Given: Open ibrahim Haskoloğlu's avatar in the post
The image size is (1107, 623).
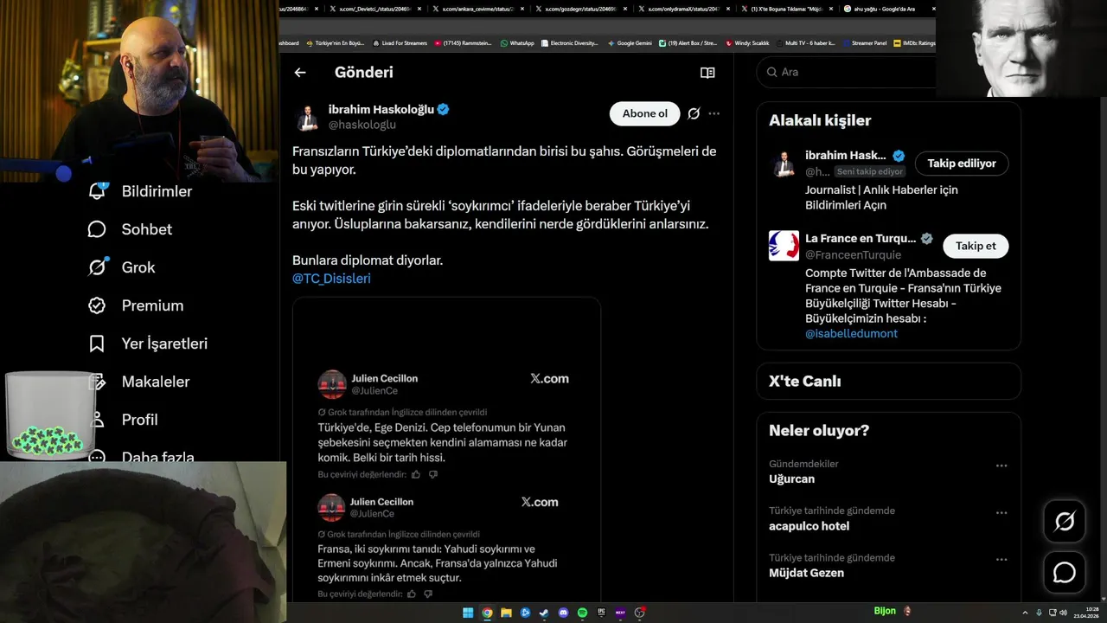Looking at the screenshot, I should [x=307, y=118].
